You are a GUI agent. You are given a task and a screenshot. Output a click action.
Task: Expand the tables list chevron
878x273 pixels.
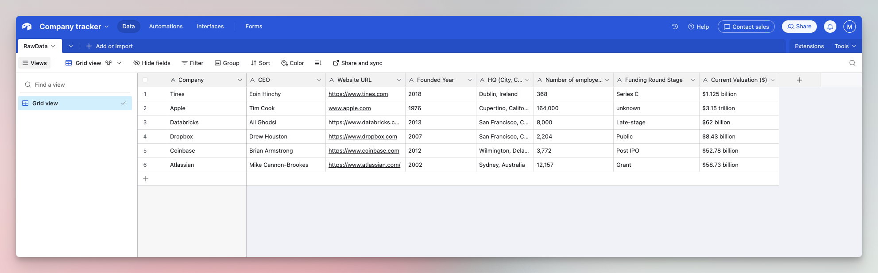click(71, 46)
